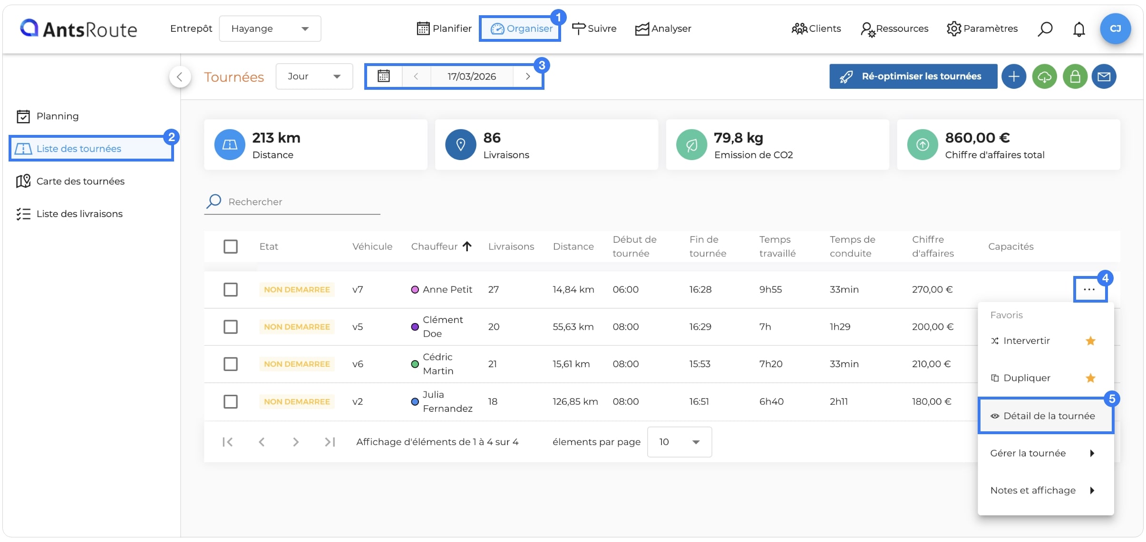Click the blue plus add tour button
The width and height of the screenshot is (1146, 542).
[x=1013, y=76]
